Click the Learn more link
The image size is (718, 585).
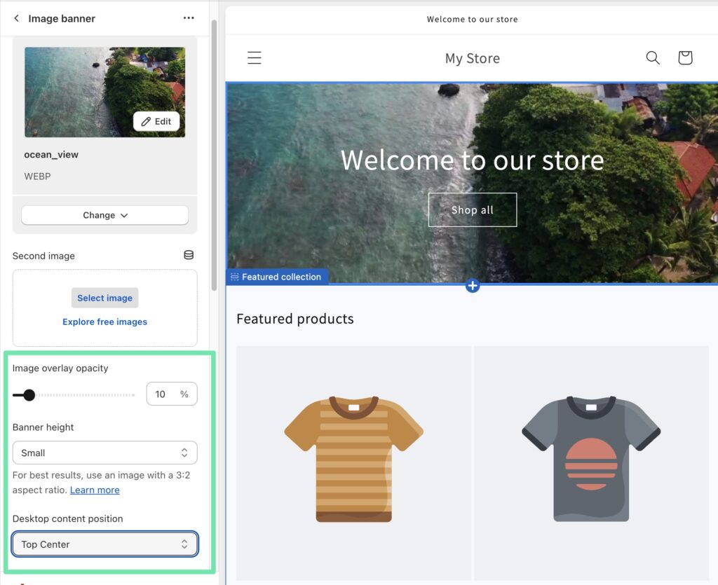click(x=95, y=490)
